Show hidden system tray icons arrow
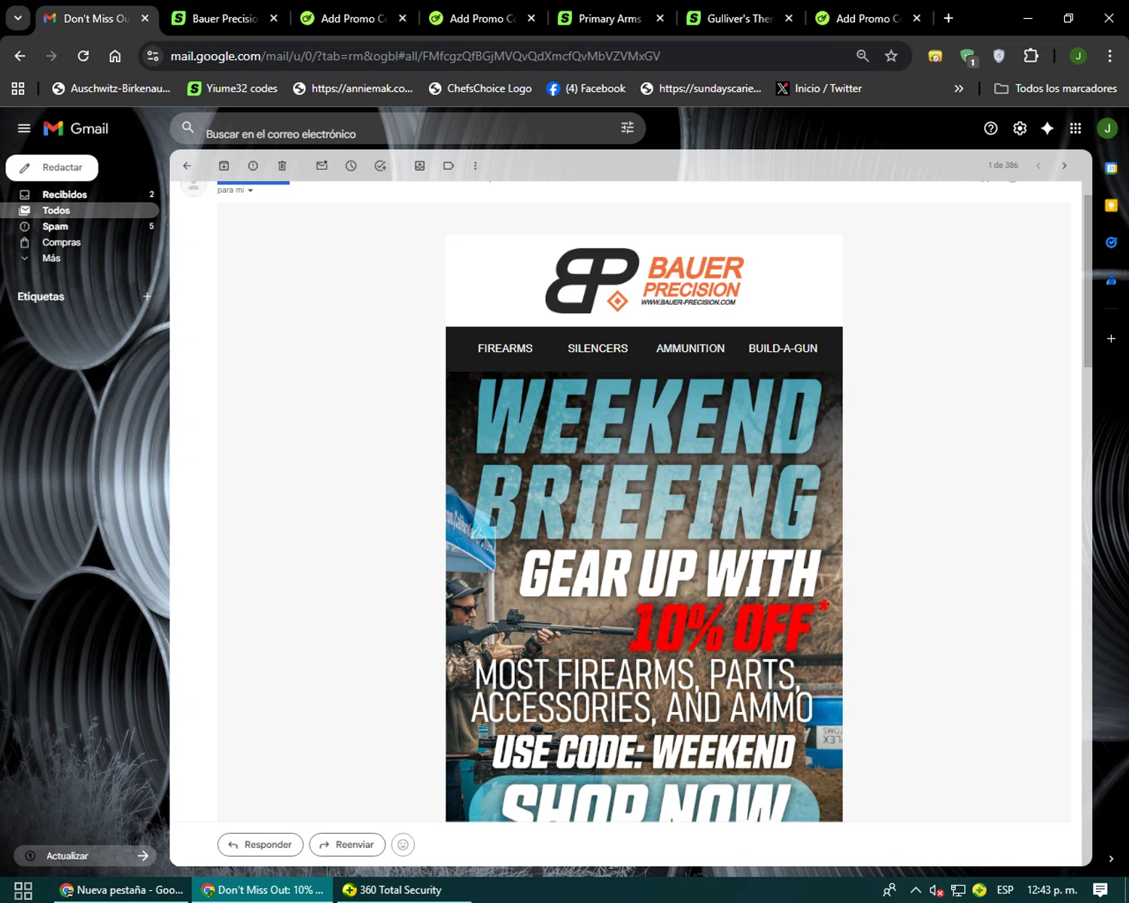The image size is (1129, 903). point(915,890)
